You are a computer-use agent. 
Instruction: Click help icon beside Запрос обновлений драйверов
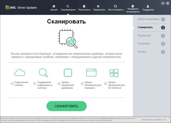[59, 83]
